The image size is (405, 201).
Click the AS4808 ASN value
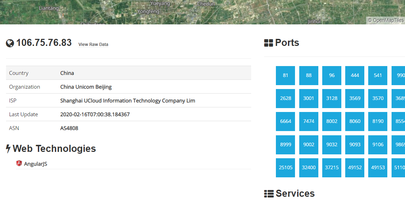pyautogui.click(x=69, y=128)
